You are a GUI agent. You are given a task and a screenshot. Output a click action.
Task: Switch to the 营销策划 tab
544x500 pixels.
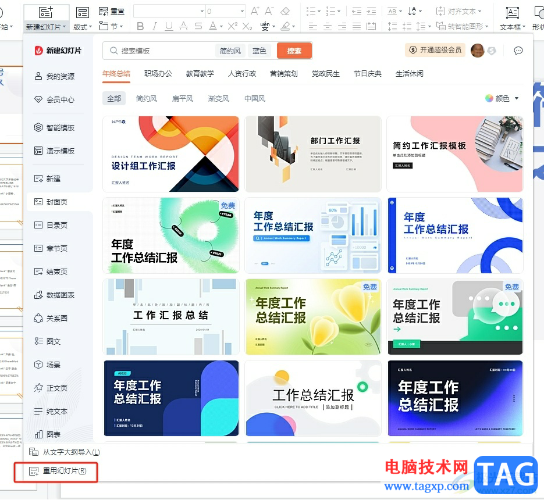coord(284,73)
